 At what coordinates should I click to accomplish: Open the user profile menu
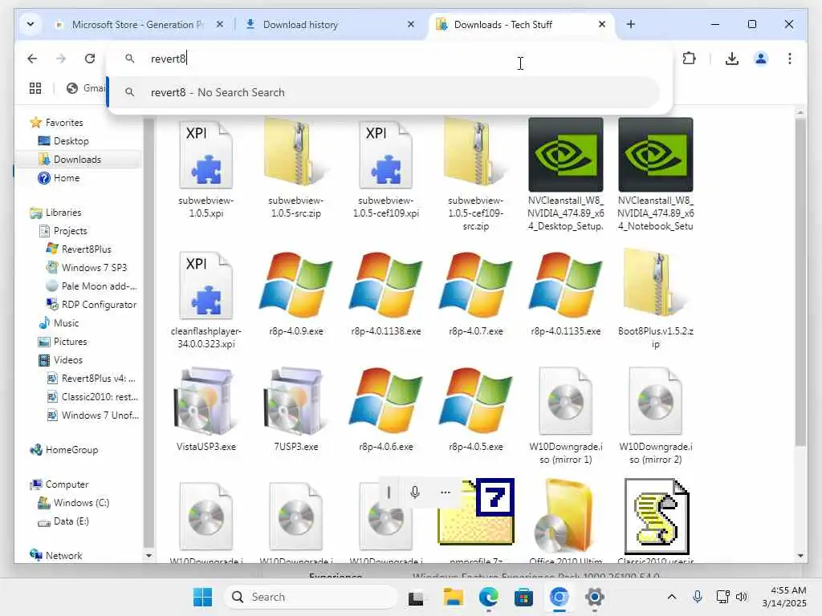click(x=761, y=59)
